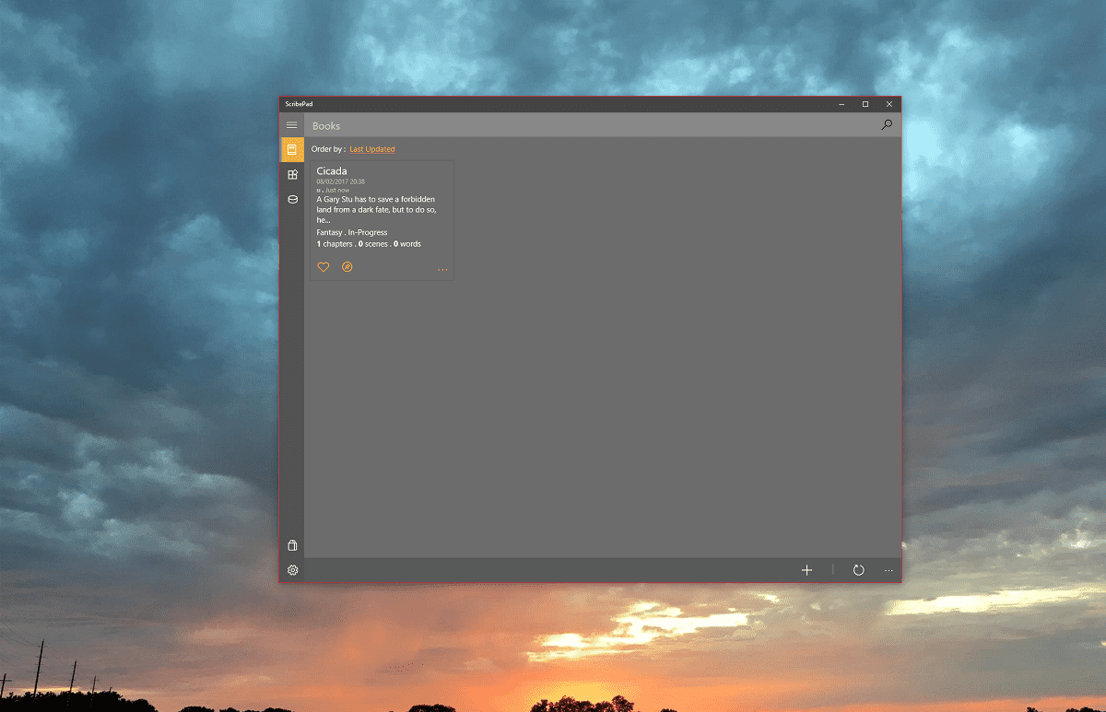Image resolution: width=1106 pixels, height=712 pixels.
Task: Change the Last Updated sort order
Action: point(371,149)
